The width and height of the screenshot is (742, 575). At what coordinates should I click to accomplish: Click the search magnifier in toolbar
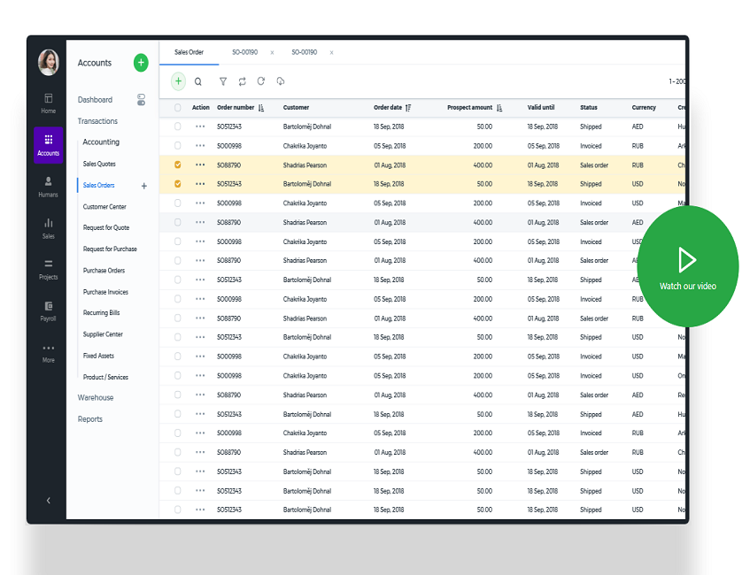(198, 81)
